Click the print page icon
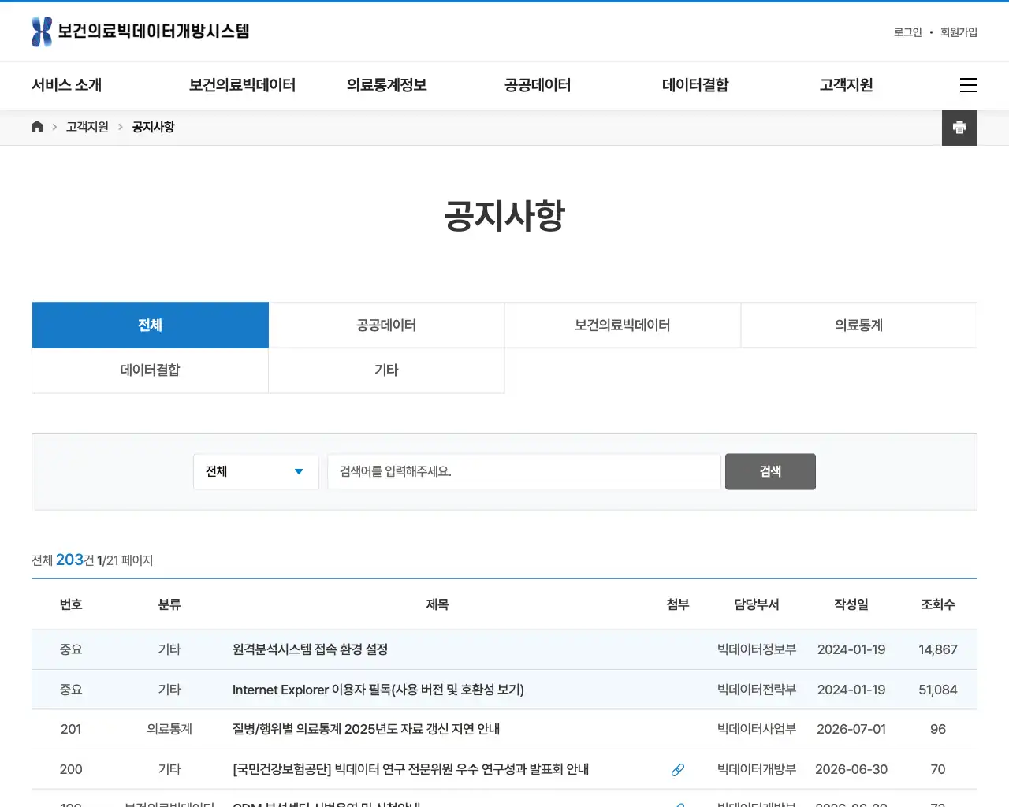 tap(959, 128)
